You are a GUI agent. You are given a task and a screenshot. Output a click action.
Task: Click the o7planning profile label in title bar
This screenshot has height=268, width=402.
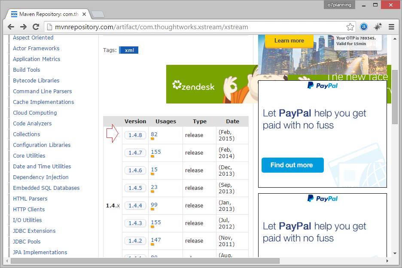pyautogui.click(x=339, y=5)
